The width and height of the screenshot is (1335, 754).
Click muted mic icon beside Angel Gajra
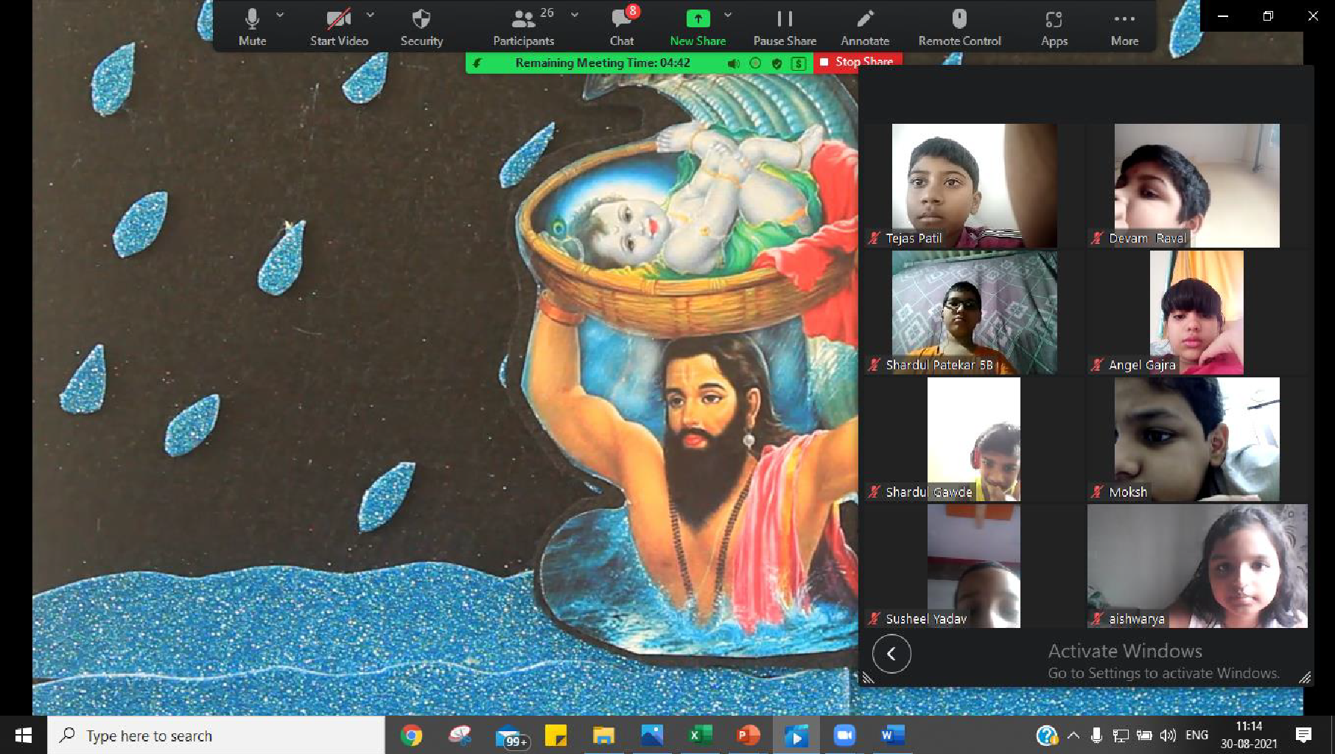click(1098, 365)
